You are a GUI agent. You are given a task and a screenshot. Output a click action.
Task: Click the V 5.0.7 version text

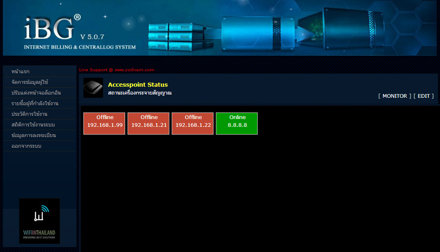tap(92, 37)
